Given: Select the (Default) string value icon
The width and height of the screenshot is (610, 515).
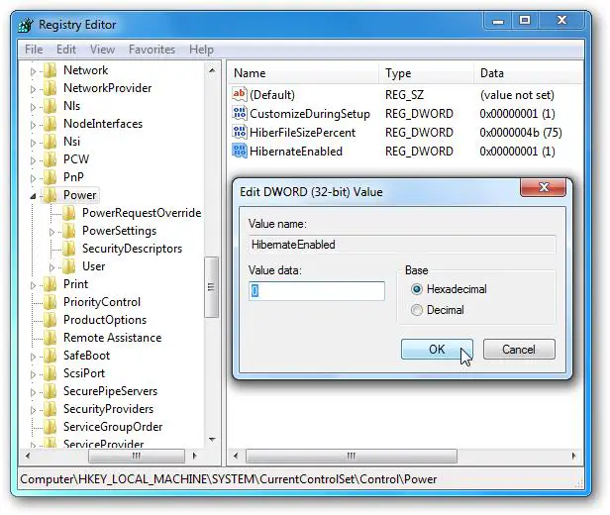Looking at the screenshot, I should (240, 94).
